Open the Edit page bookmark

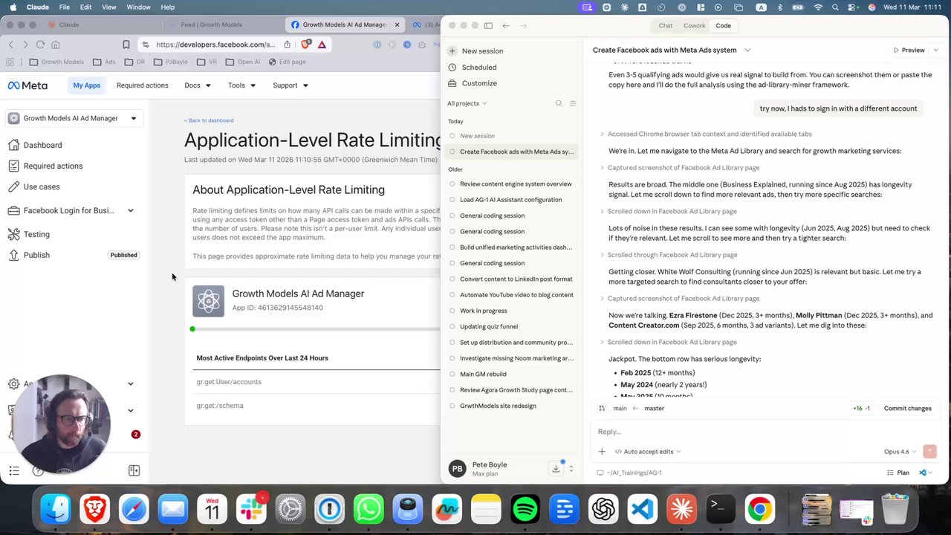tap(287, 62)
